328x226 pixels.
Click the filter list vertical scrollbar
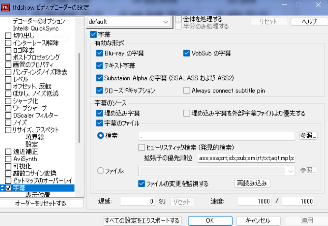pos(79,97)
